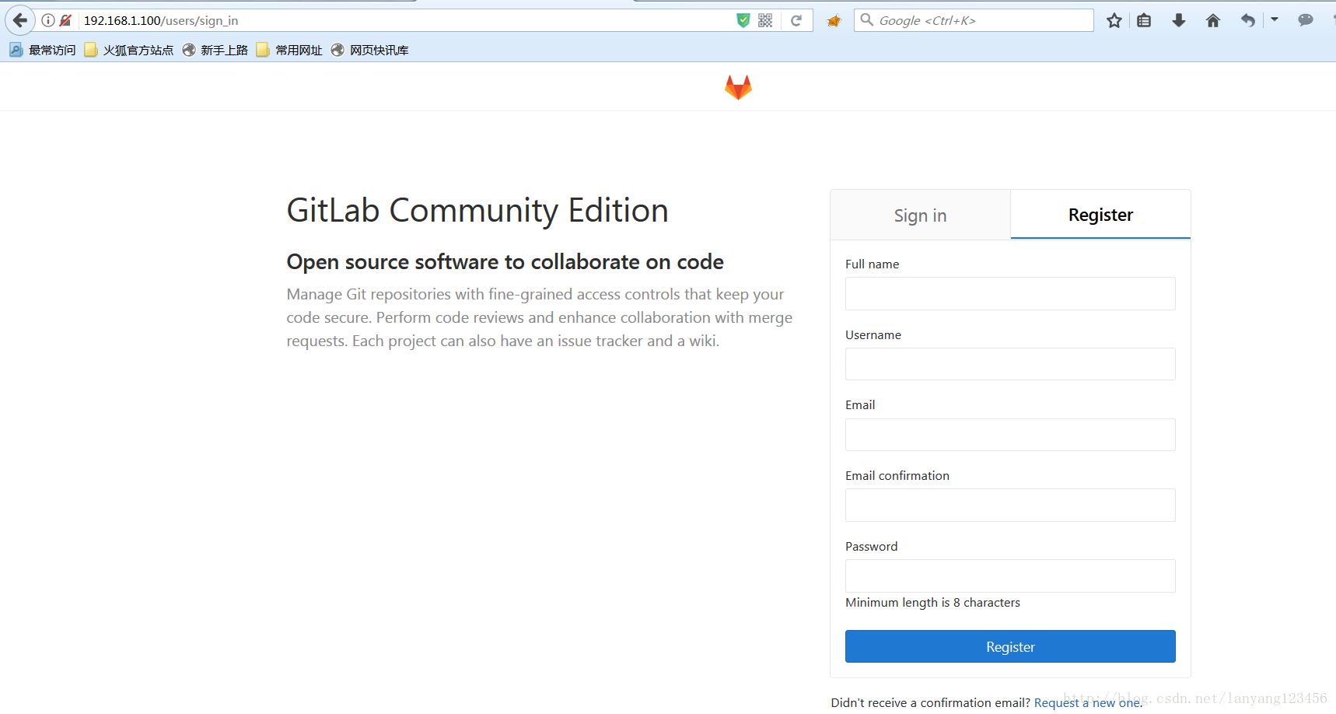Click the insecure connection warning icon
Screen dimensions: 1336x714
(65, 20)
